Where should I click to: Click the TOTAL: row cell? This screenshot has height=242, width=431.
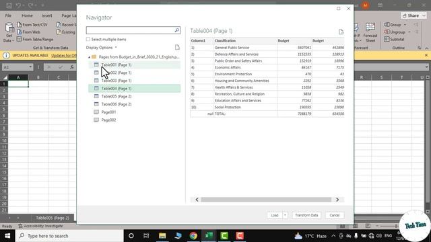coord(245,114)
